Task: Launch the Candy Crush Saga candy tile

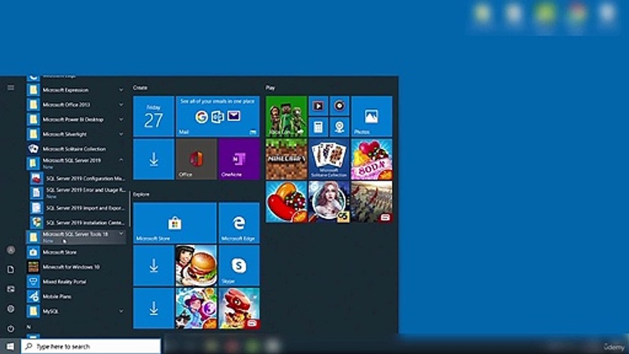Action: pyautogui.click(x=286, y=202)
